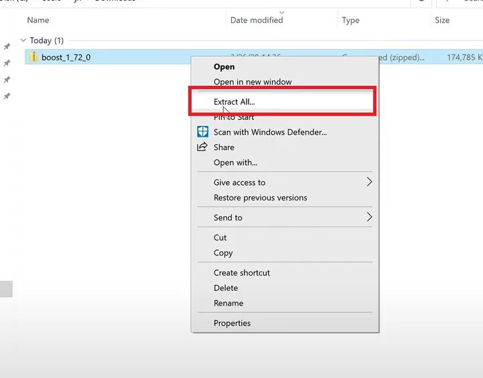
Task: Sort by Date modified column header
Action: pyautogui.click(x=257, y=20)
